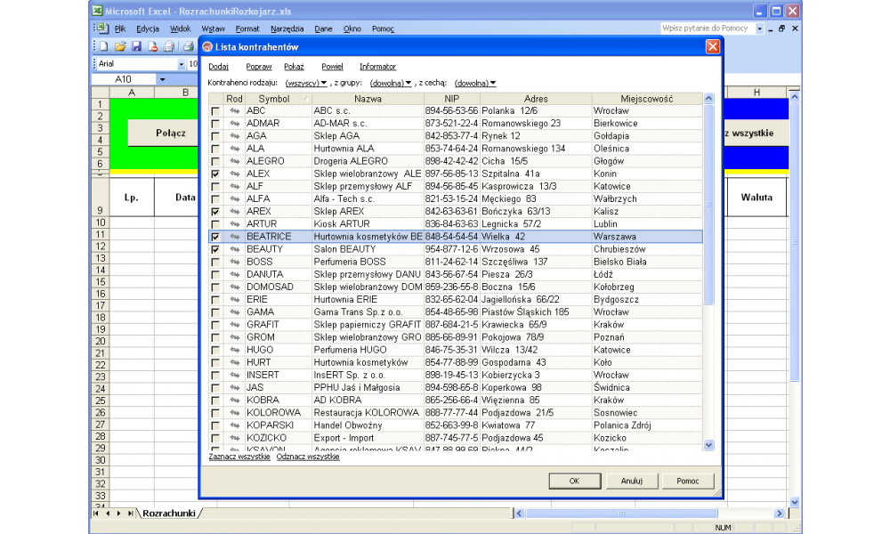Click the Save floppy disk icon in Excel
Image resolution: width=890 pixels, height=534 pixels.
pyautogui.click(x=136, y=46)
